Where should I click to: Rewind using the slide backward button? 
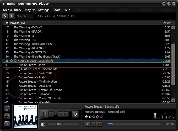(x=94, y=124)
